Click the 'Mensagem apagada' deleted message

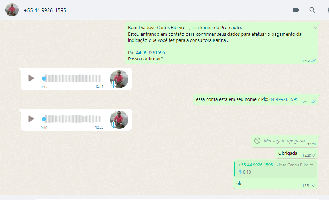pyautogui.click(x=284, y=141)
